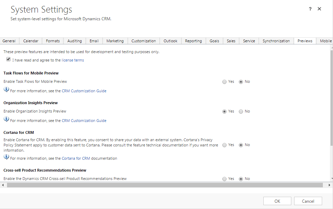Open the Outlook tab
Screen dimensions: 333x209
pyautogui.click(x=170, y=41)
